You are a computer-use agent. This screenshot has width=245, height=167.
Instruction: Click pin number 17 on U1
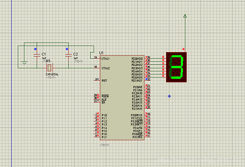point(149,136)
